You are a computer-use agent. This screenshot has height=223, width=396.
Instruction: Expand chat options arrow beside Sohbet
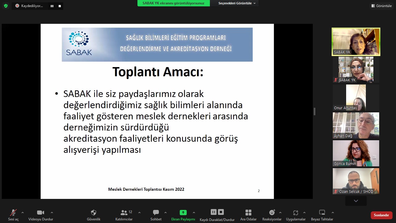pos(166,213)
